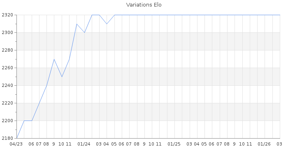
Task: Click the "Variations Elo" chart title
Action: pyautogui.click(x=144, y=5)
